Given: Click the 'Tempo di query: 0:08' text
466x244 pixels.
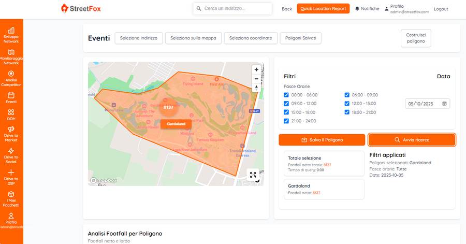Looking at the screenshot, I should tap(306, 170).
